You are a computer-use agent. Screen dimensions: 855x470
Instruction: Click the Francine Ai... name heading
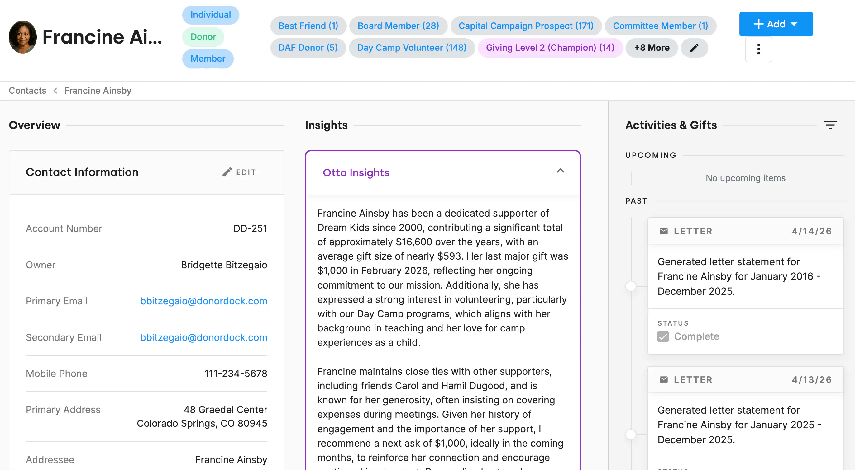[102, 37]
